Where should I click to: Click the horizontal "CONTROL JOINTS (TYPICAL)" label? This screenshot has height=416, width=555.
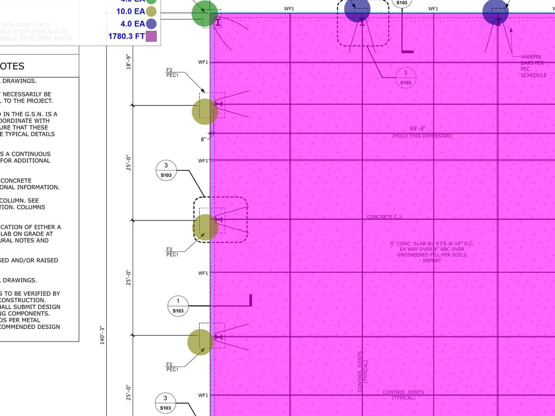click(403, 395)
